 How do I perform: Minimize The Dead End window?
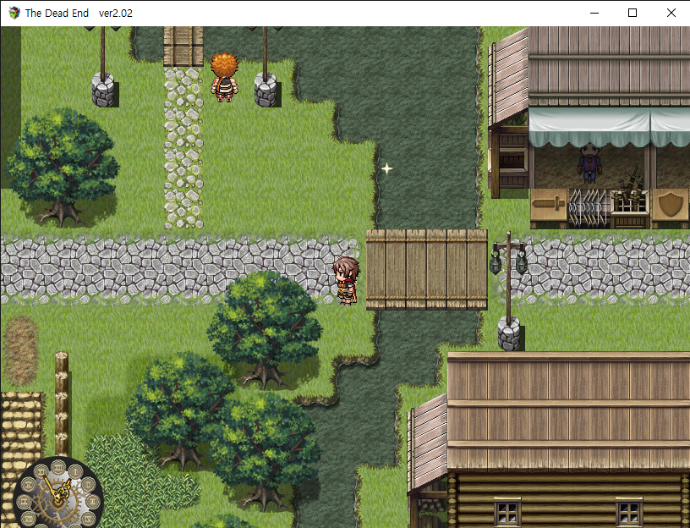594,13
